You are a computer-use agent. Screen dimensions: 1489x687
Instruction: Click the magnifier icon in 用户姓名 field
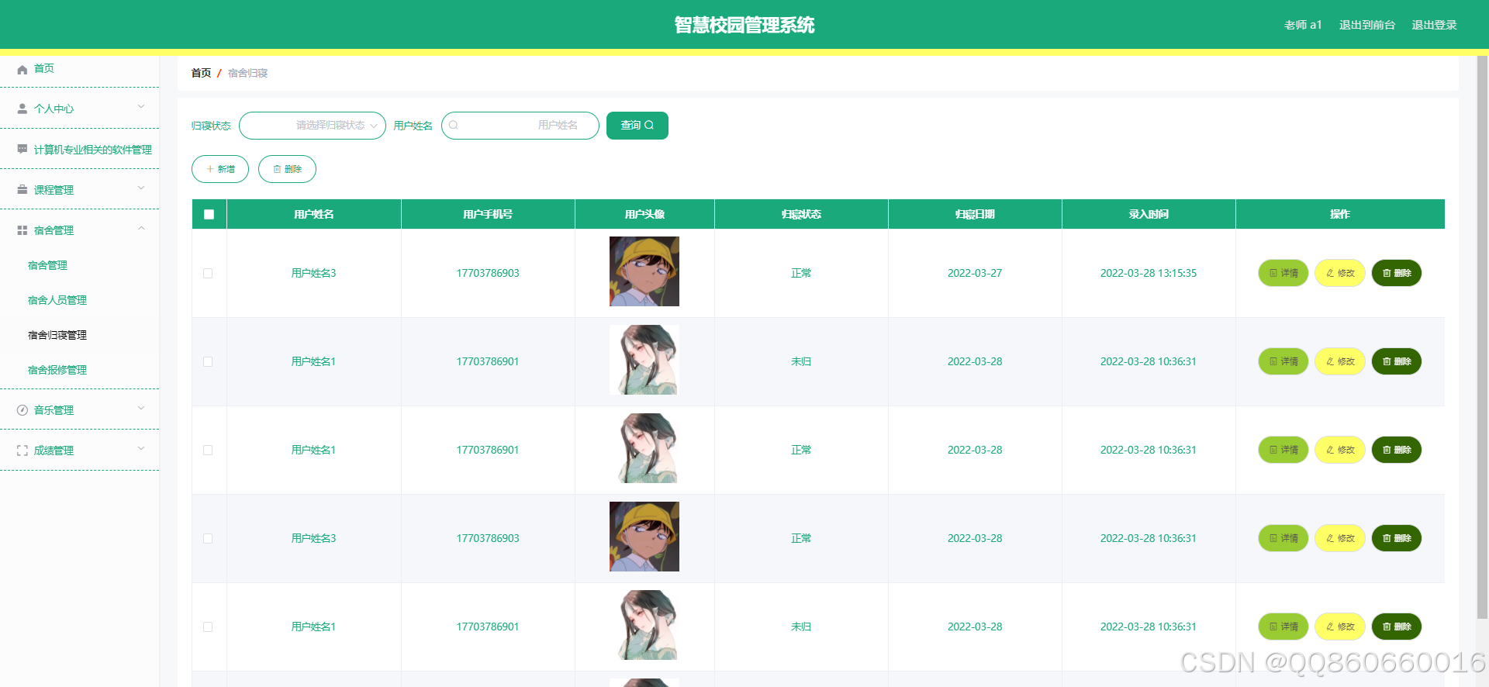(454, 125)
